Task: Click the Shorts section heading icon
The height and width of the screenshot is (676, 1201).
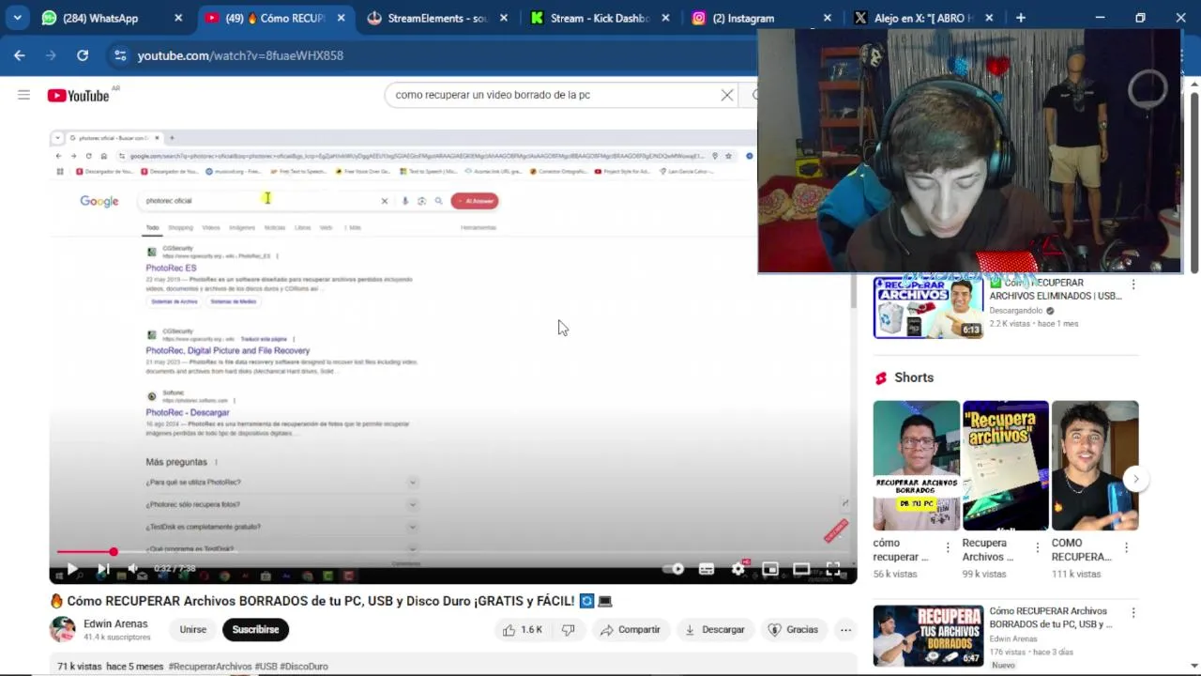Action: [881, 378]
